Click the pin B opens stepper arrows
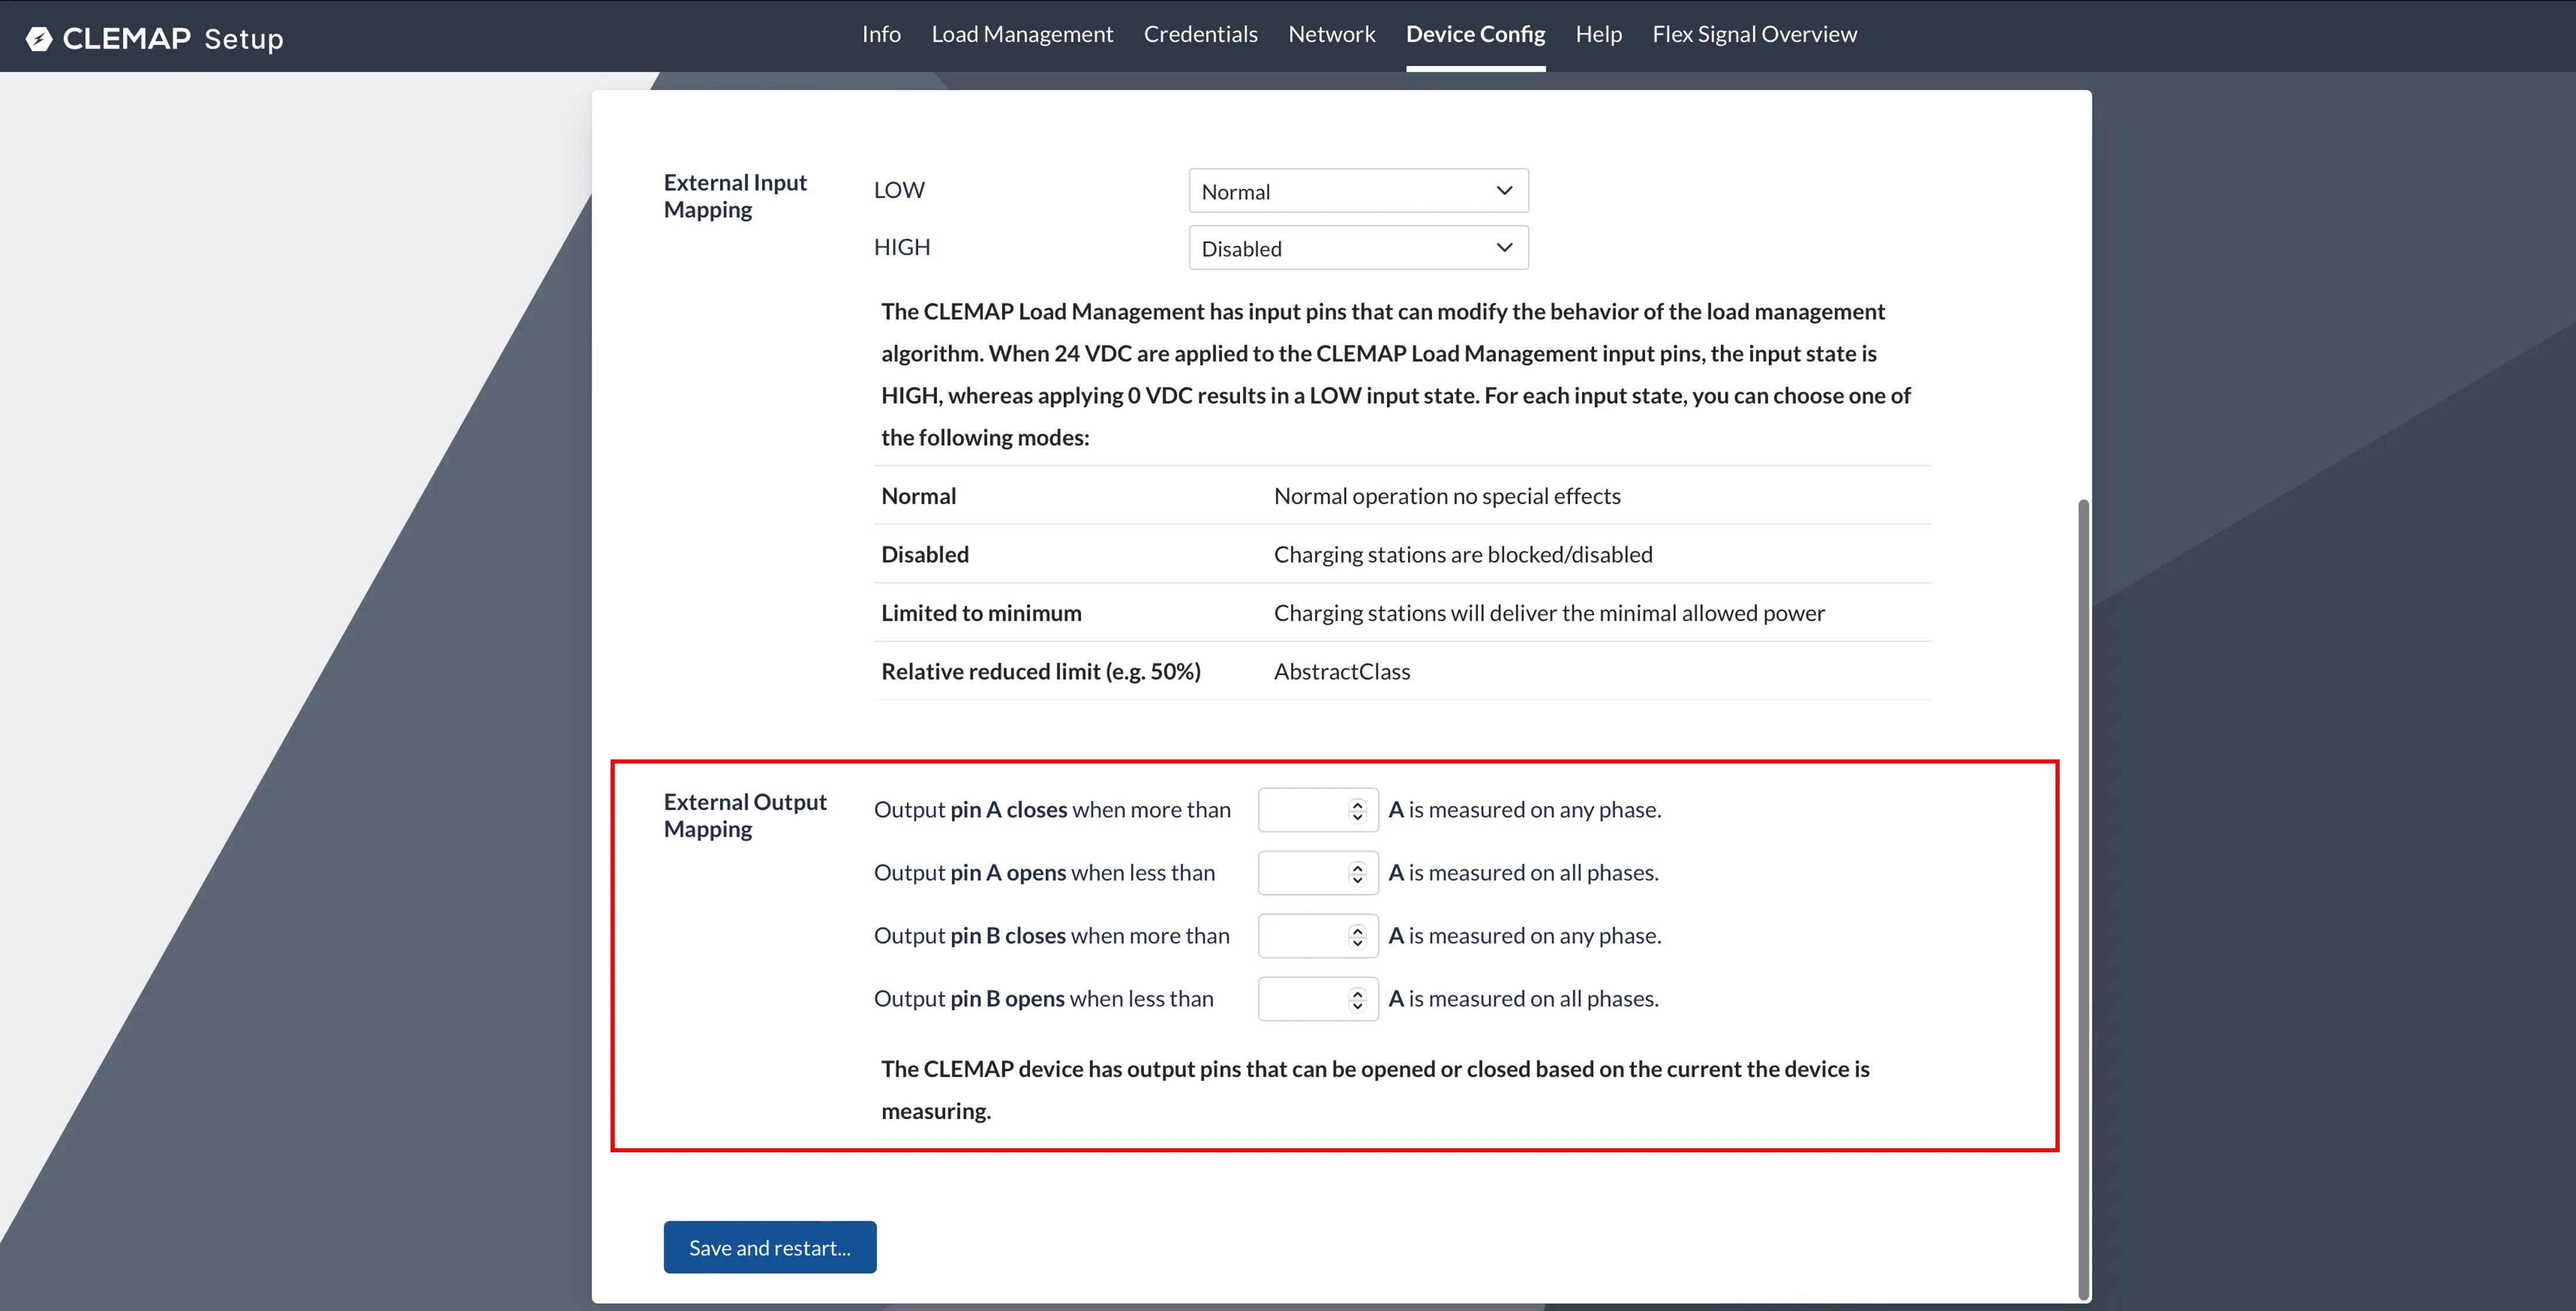 coord(1357,999)
